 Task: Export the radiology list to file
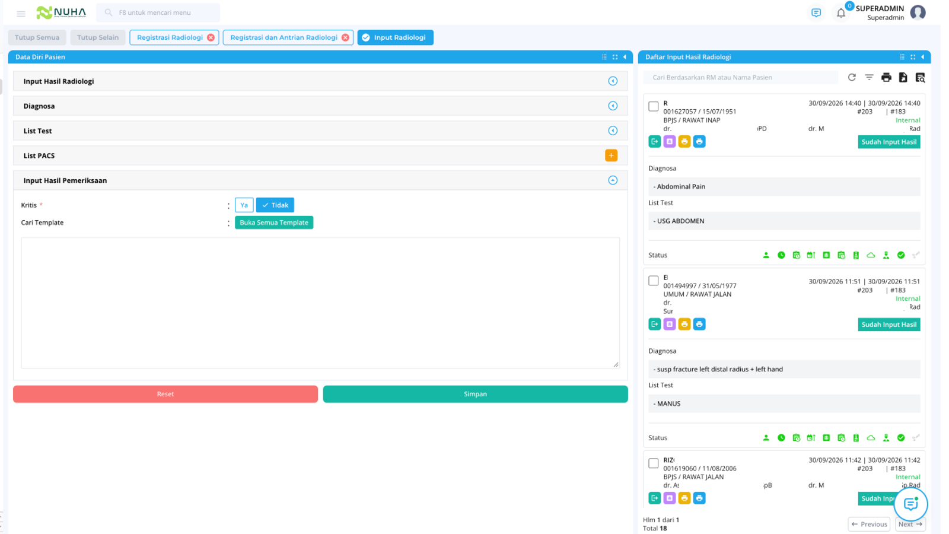pyautogui.click(x=903, y=77)
